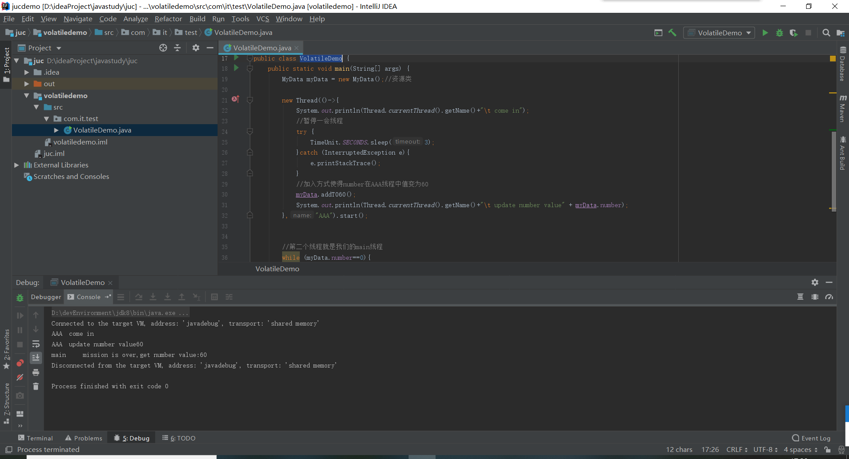Open Project Structure icon in top toolbar
Viewport: 849px width, 459px height.
(x=841, y=33)
